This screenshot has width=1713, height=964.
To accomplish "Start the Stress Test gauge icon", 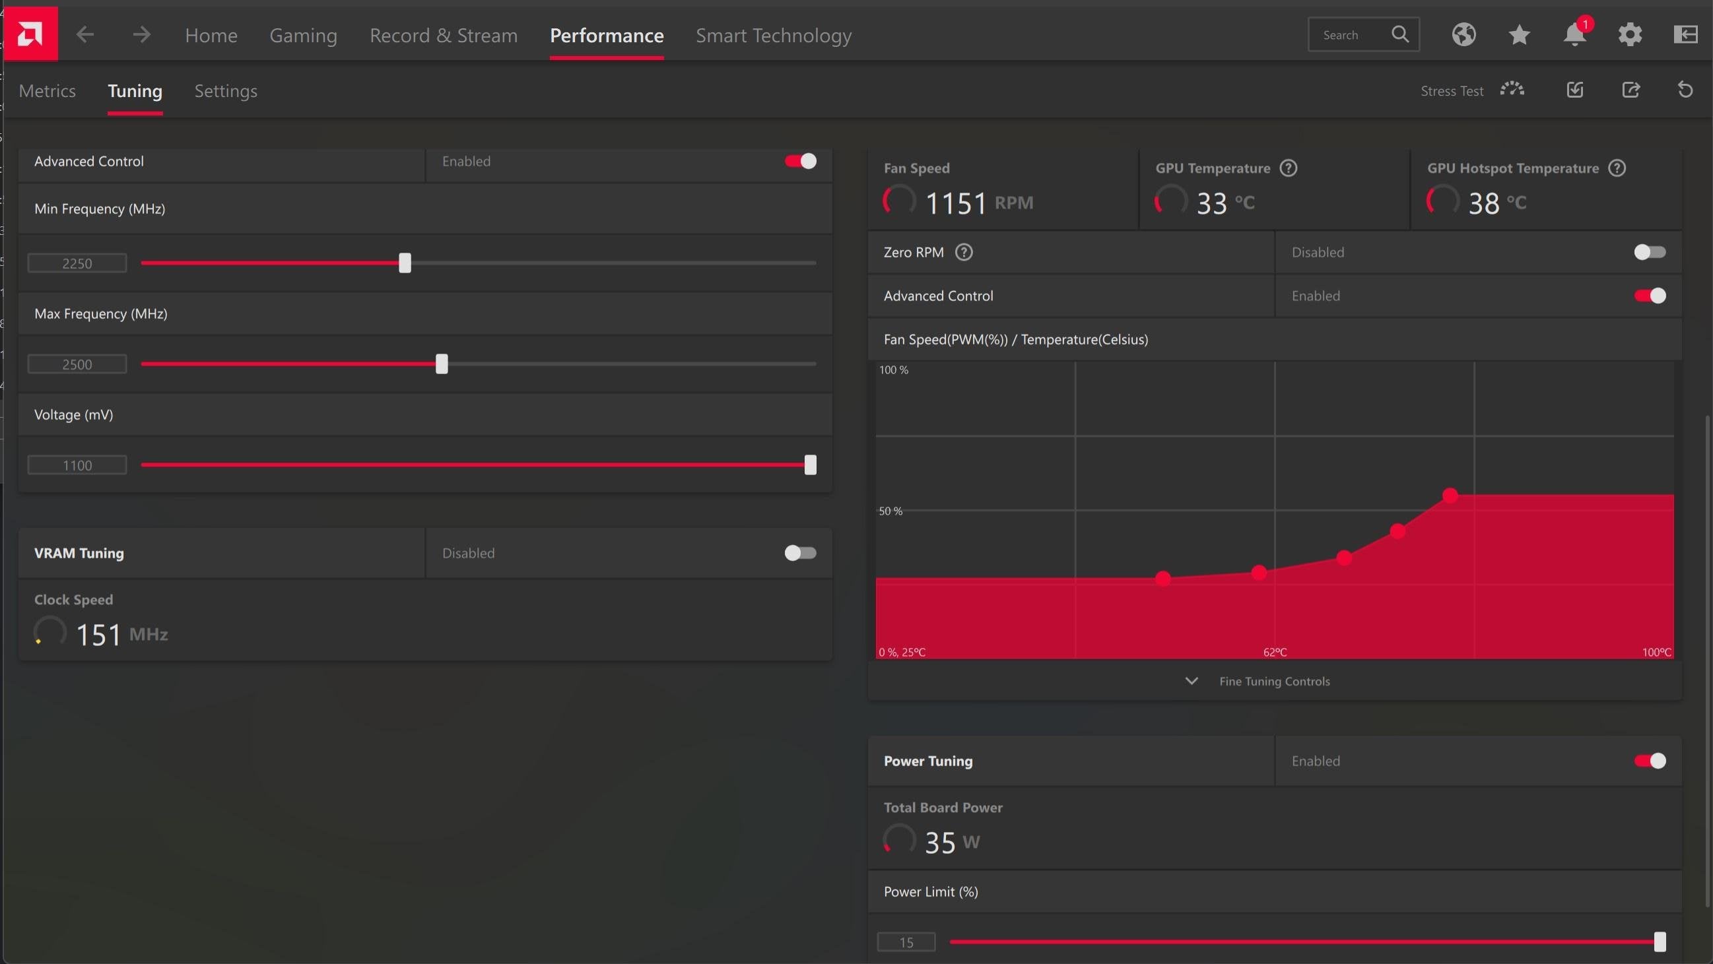I will 1512,89.
